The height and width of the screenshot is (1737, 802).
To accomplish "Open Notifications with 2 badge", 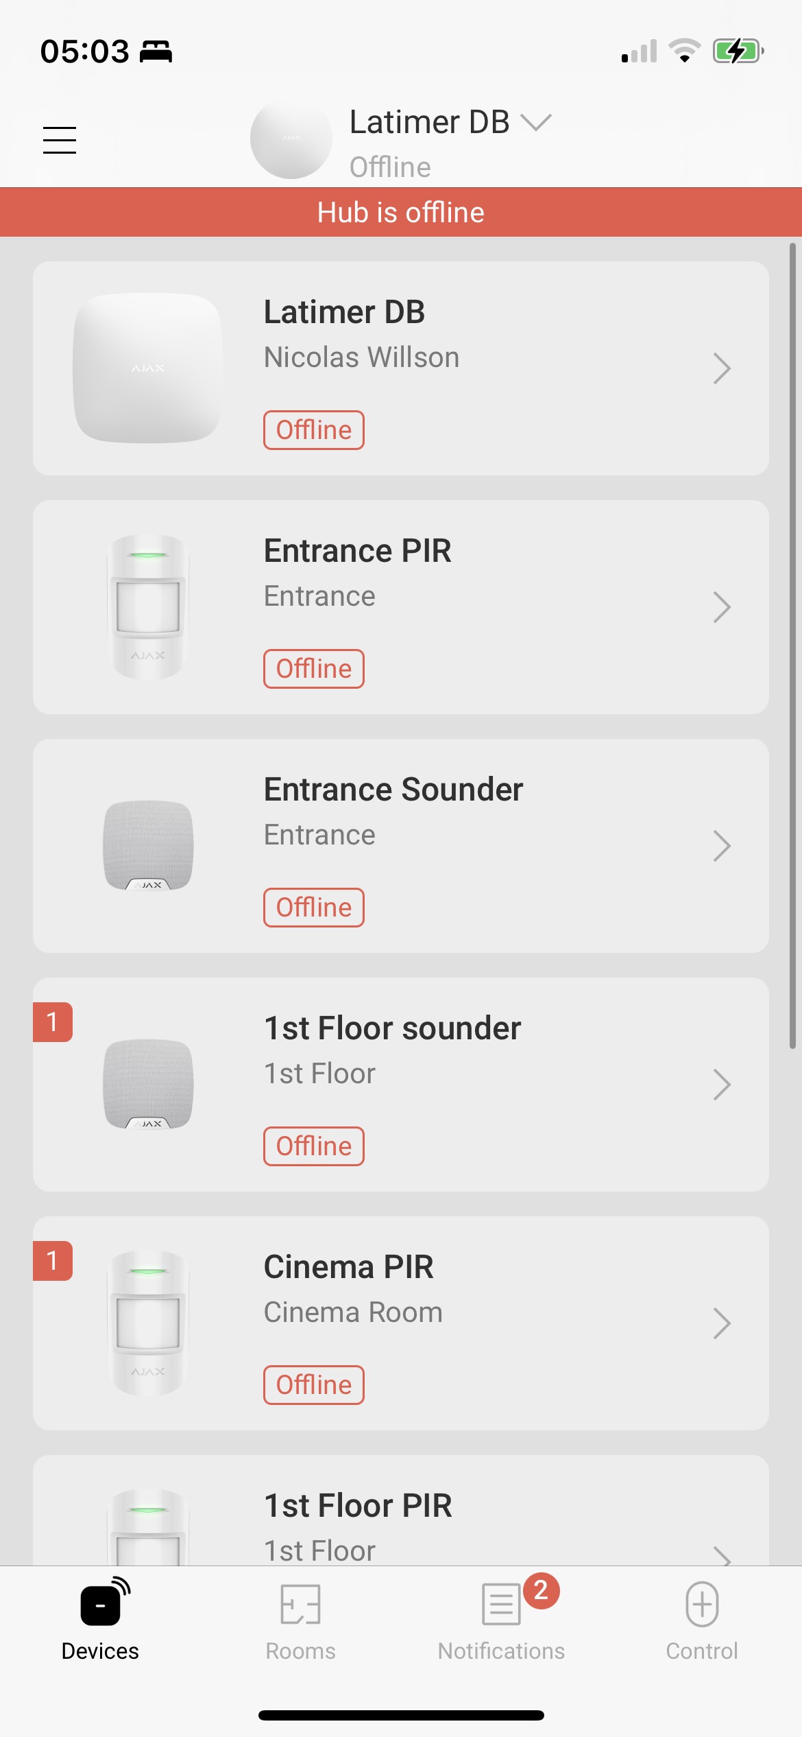I will tap(502, 1619).
